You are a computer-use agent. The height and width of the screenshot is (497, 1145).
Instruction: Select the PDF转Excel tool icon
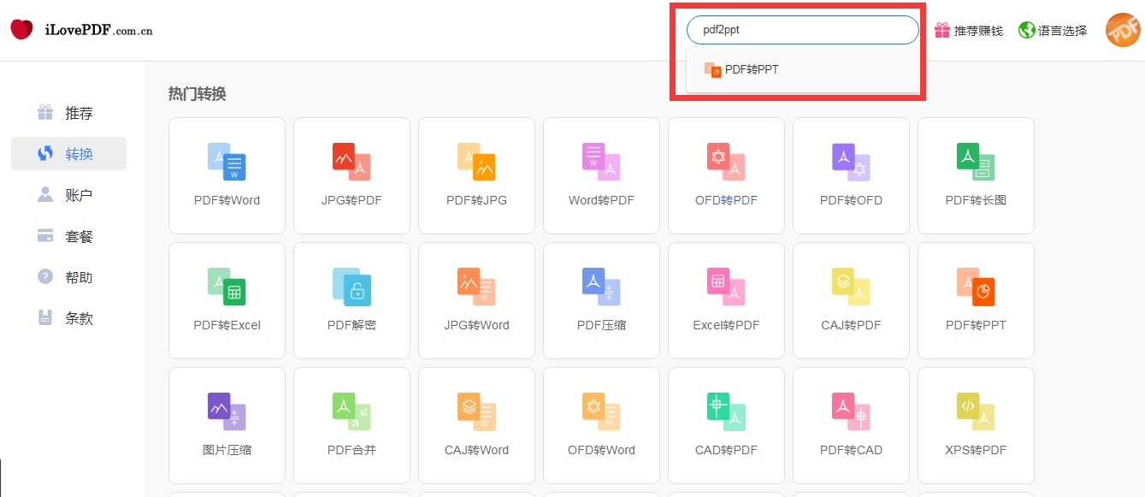click(x=227, y=287)
